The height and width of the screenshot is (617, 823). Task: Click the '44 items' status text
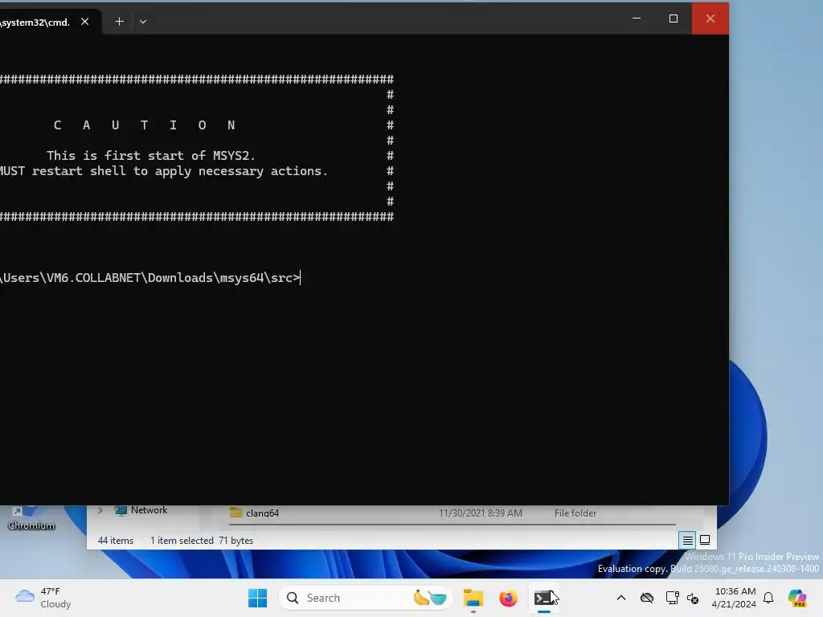coord(116,541)
